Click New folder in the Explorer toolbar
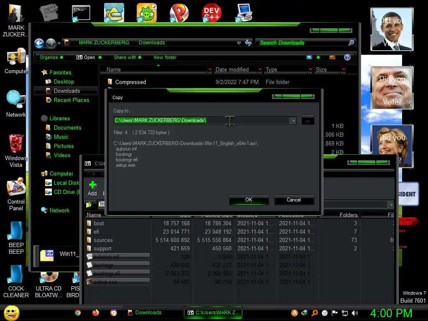 tap(165, 57)
